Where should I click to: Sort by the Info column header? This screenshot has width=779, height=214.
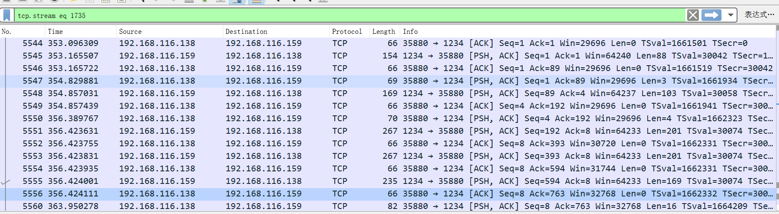coord(588,31)
